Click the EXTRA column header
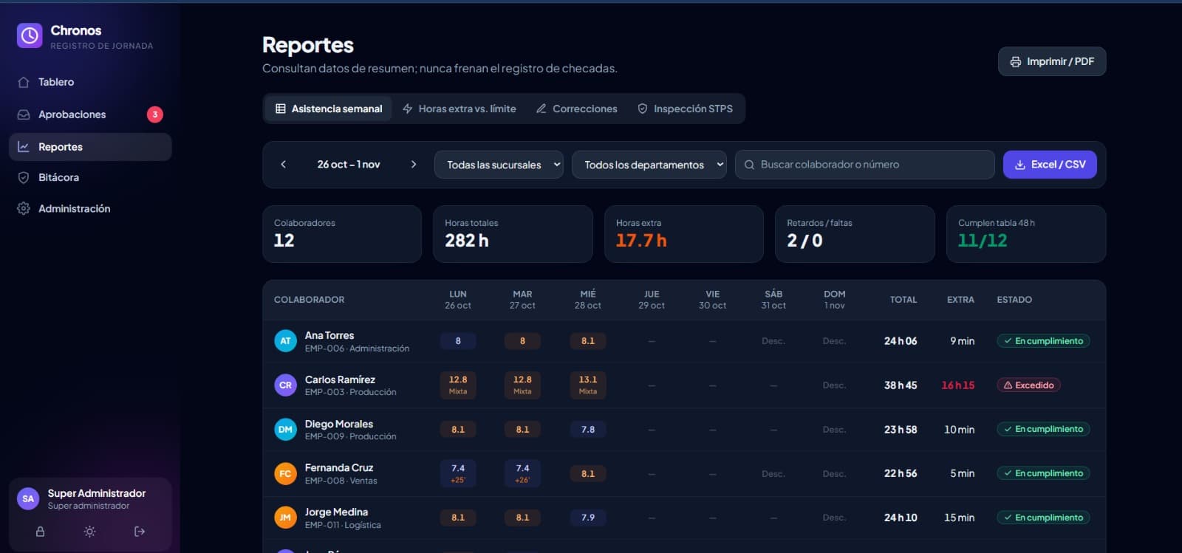1182x553 pixels. tap(960, 300)
